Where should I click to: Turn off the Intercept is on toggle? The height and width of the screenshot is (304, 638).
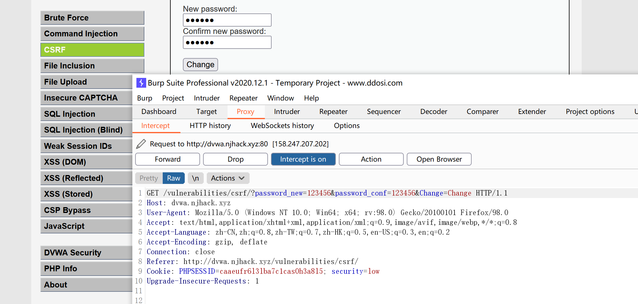pyautogui.click(x=303, y=159)
